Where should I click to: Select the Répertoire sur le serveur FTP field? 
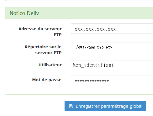tap(112, 47)
